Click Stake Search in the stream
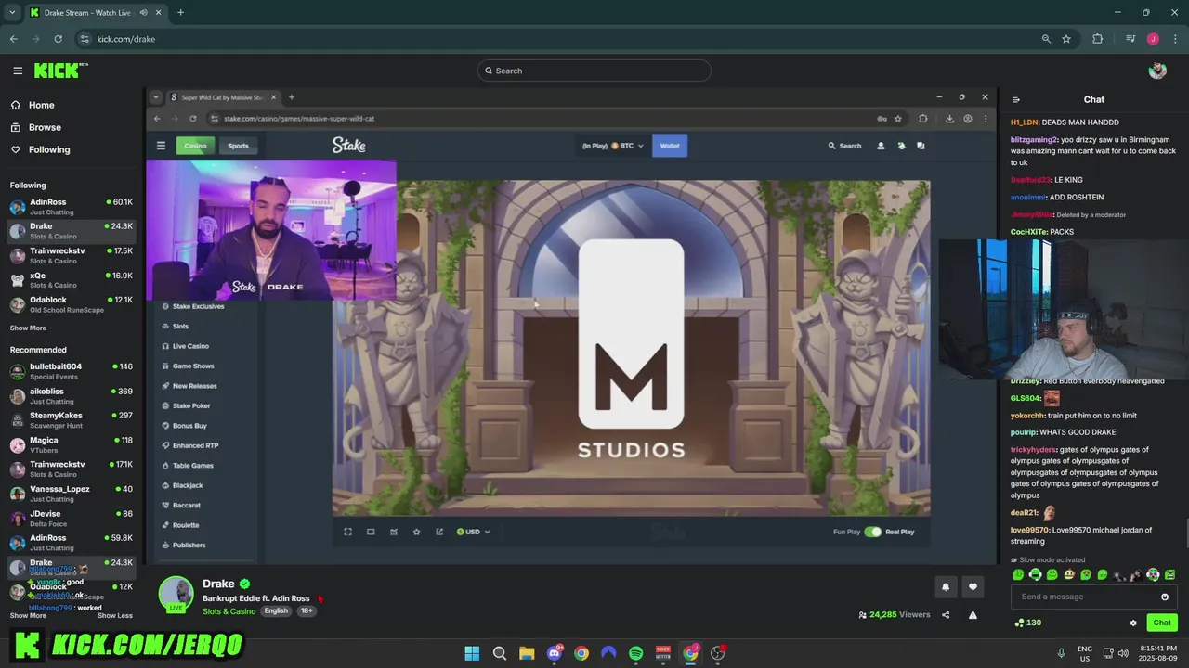 [x=845, y=146]
